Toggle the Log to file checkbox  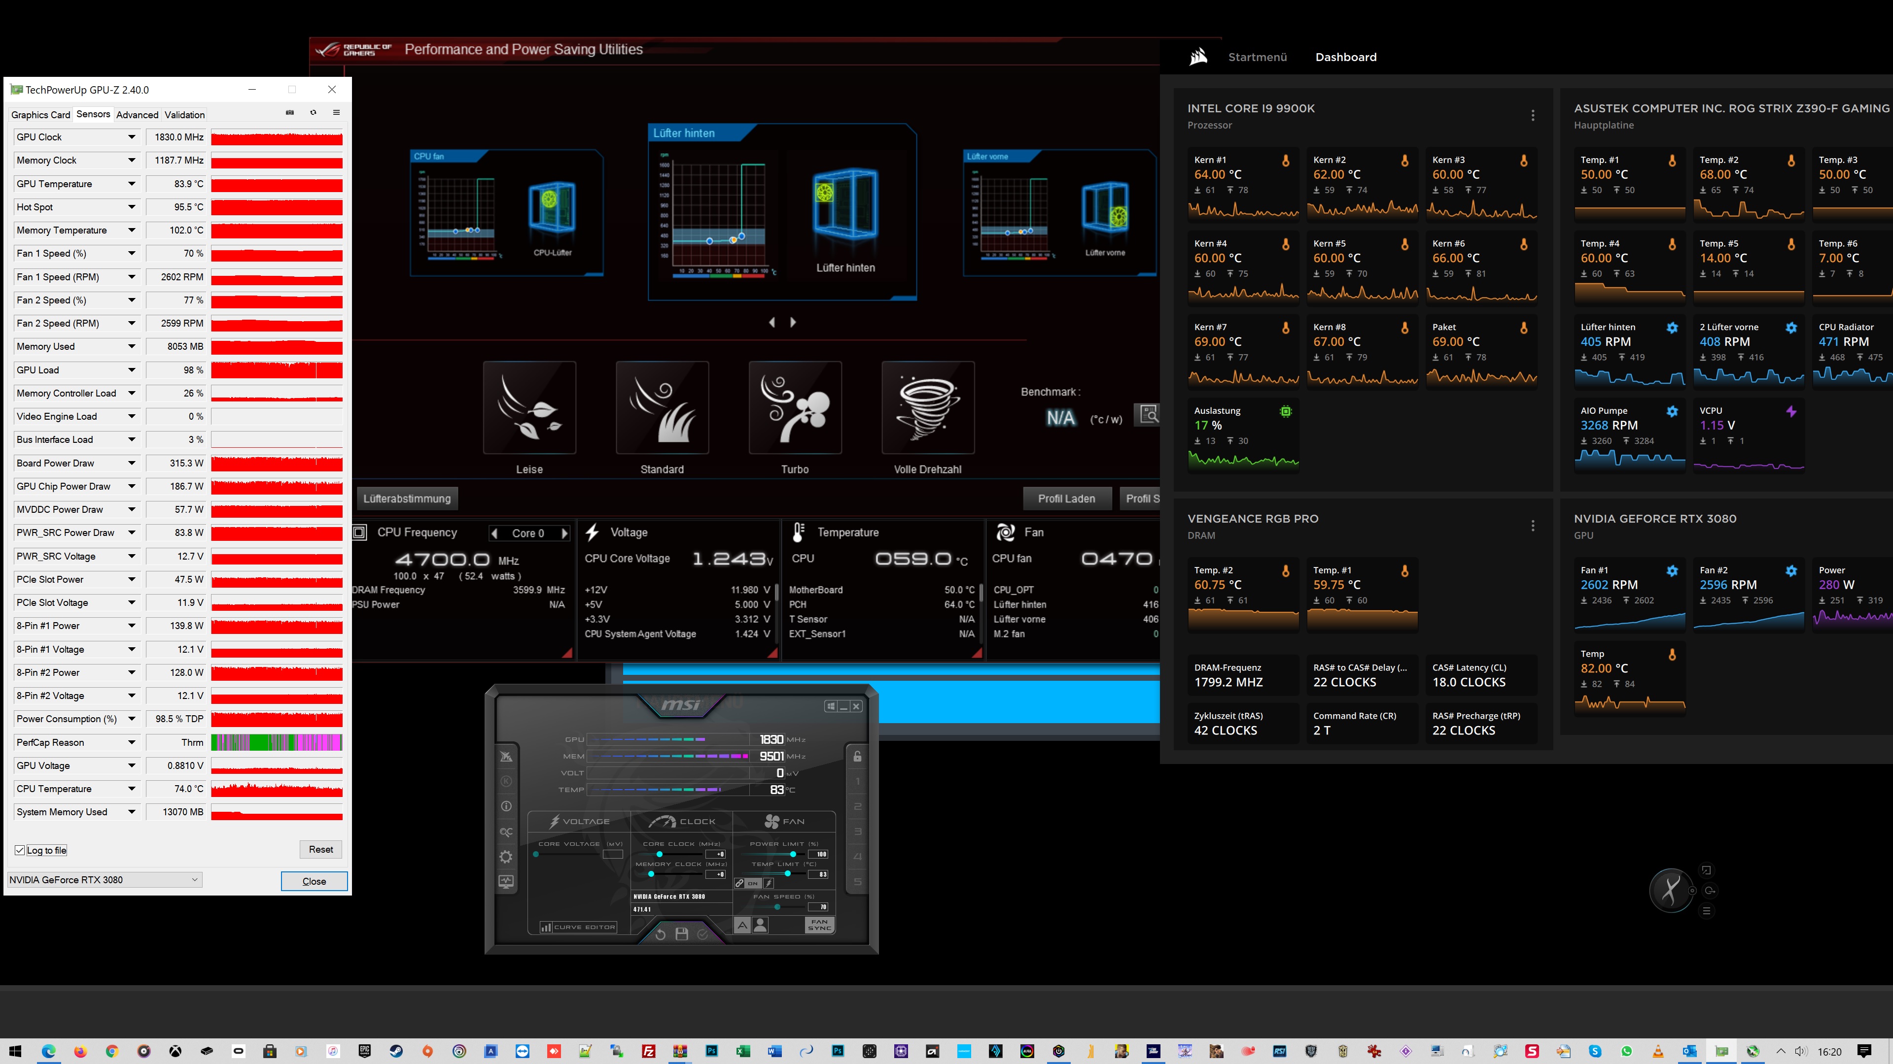click(x=20, y=850)
